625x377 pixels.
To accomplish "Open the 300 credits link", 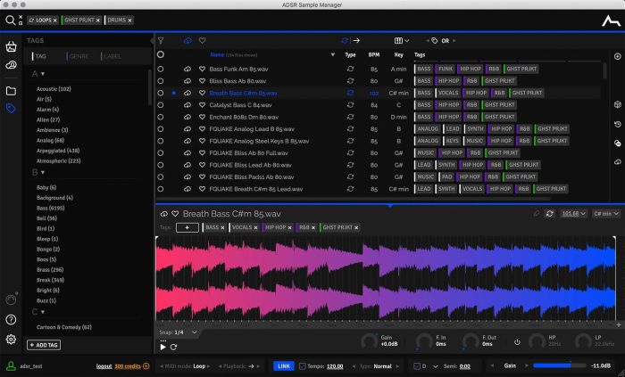I will click(x=128, y=366).
